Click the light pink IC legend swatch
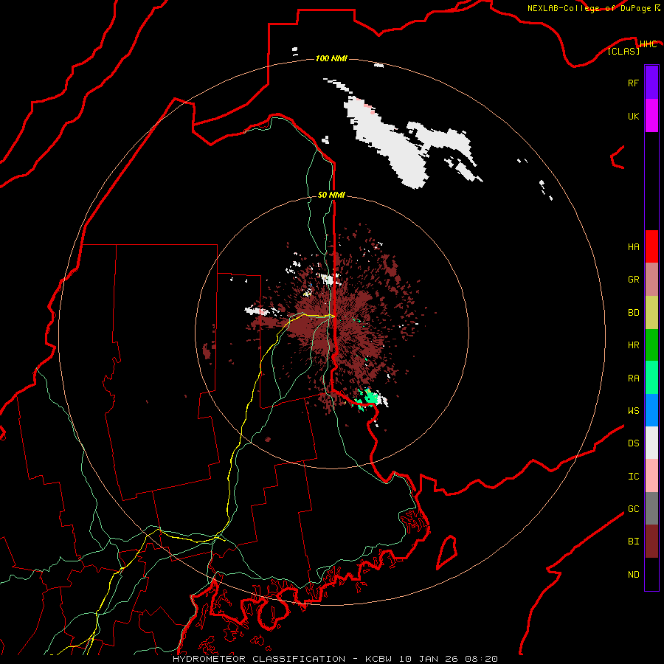664x664 pixels. (651, 476)
